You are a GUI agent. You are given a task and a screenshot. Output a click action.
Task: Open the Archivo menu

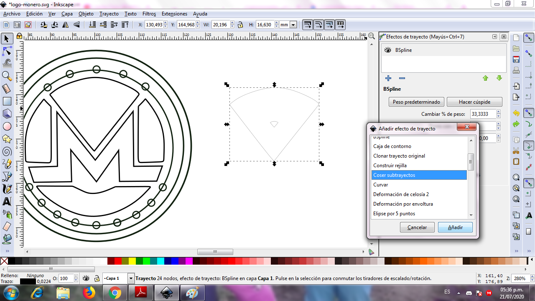point(12,14)
